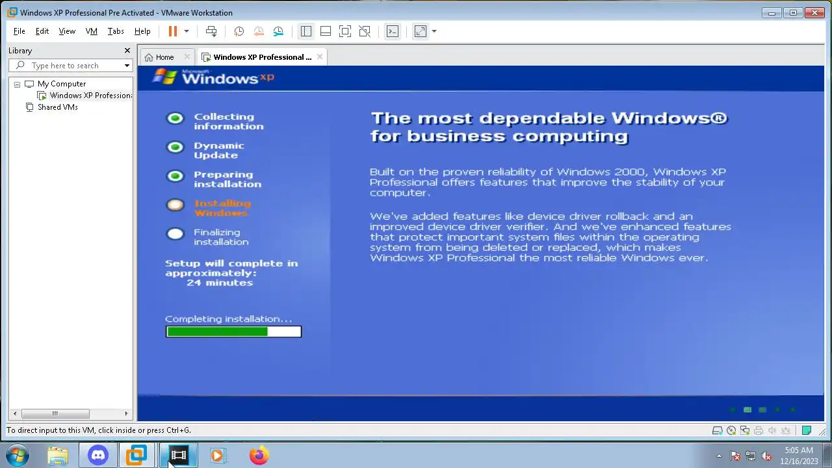This screenshot has height=468, width=832.
Task: Toggle the Library sidebar view button
Action: tap(306, 31)
